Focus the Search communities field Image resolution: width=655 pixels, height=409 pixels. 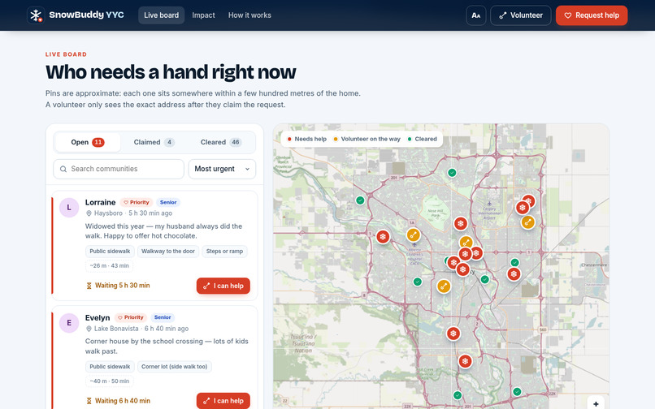pos(119,169)
